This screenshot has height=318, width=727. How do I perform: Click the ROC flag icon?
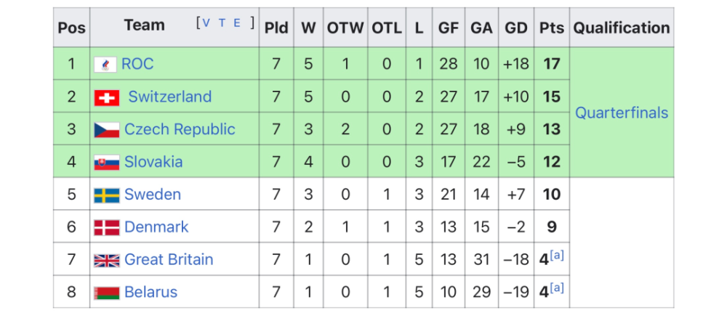click(x=106, y=65)
